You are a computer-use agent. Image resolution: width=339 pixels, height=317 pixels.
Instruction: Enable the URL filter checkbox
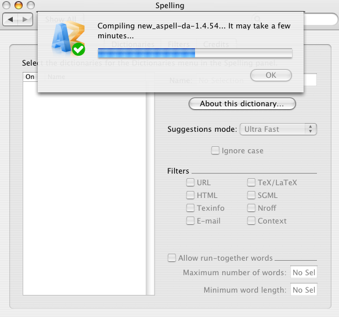[190, 182]
